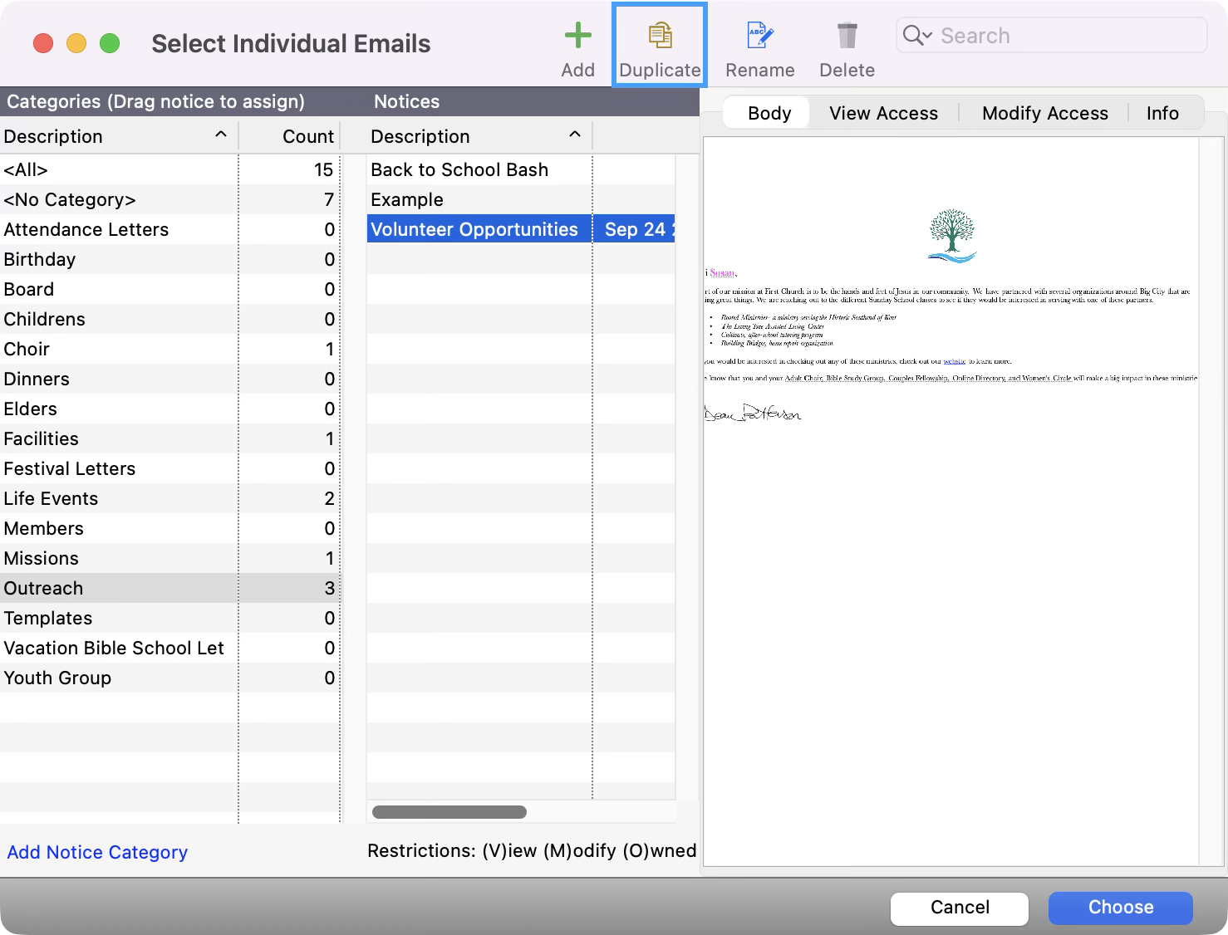Click the Duplicate notice icon

(660, 36)
